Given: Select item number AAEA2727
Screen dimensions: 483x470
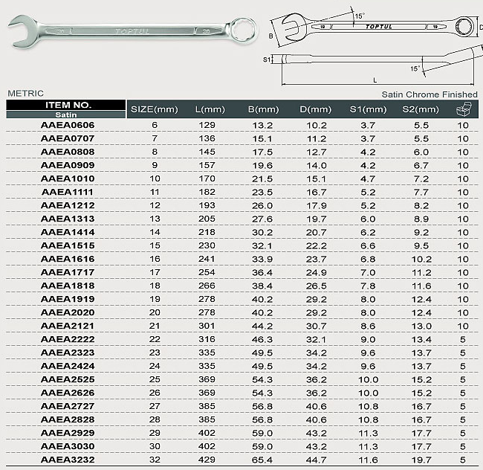Looking at the screenshot, I should click(68, 406).
